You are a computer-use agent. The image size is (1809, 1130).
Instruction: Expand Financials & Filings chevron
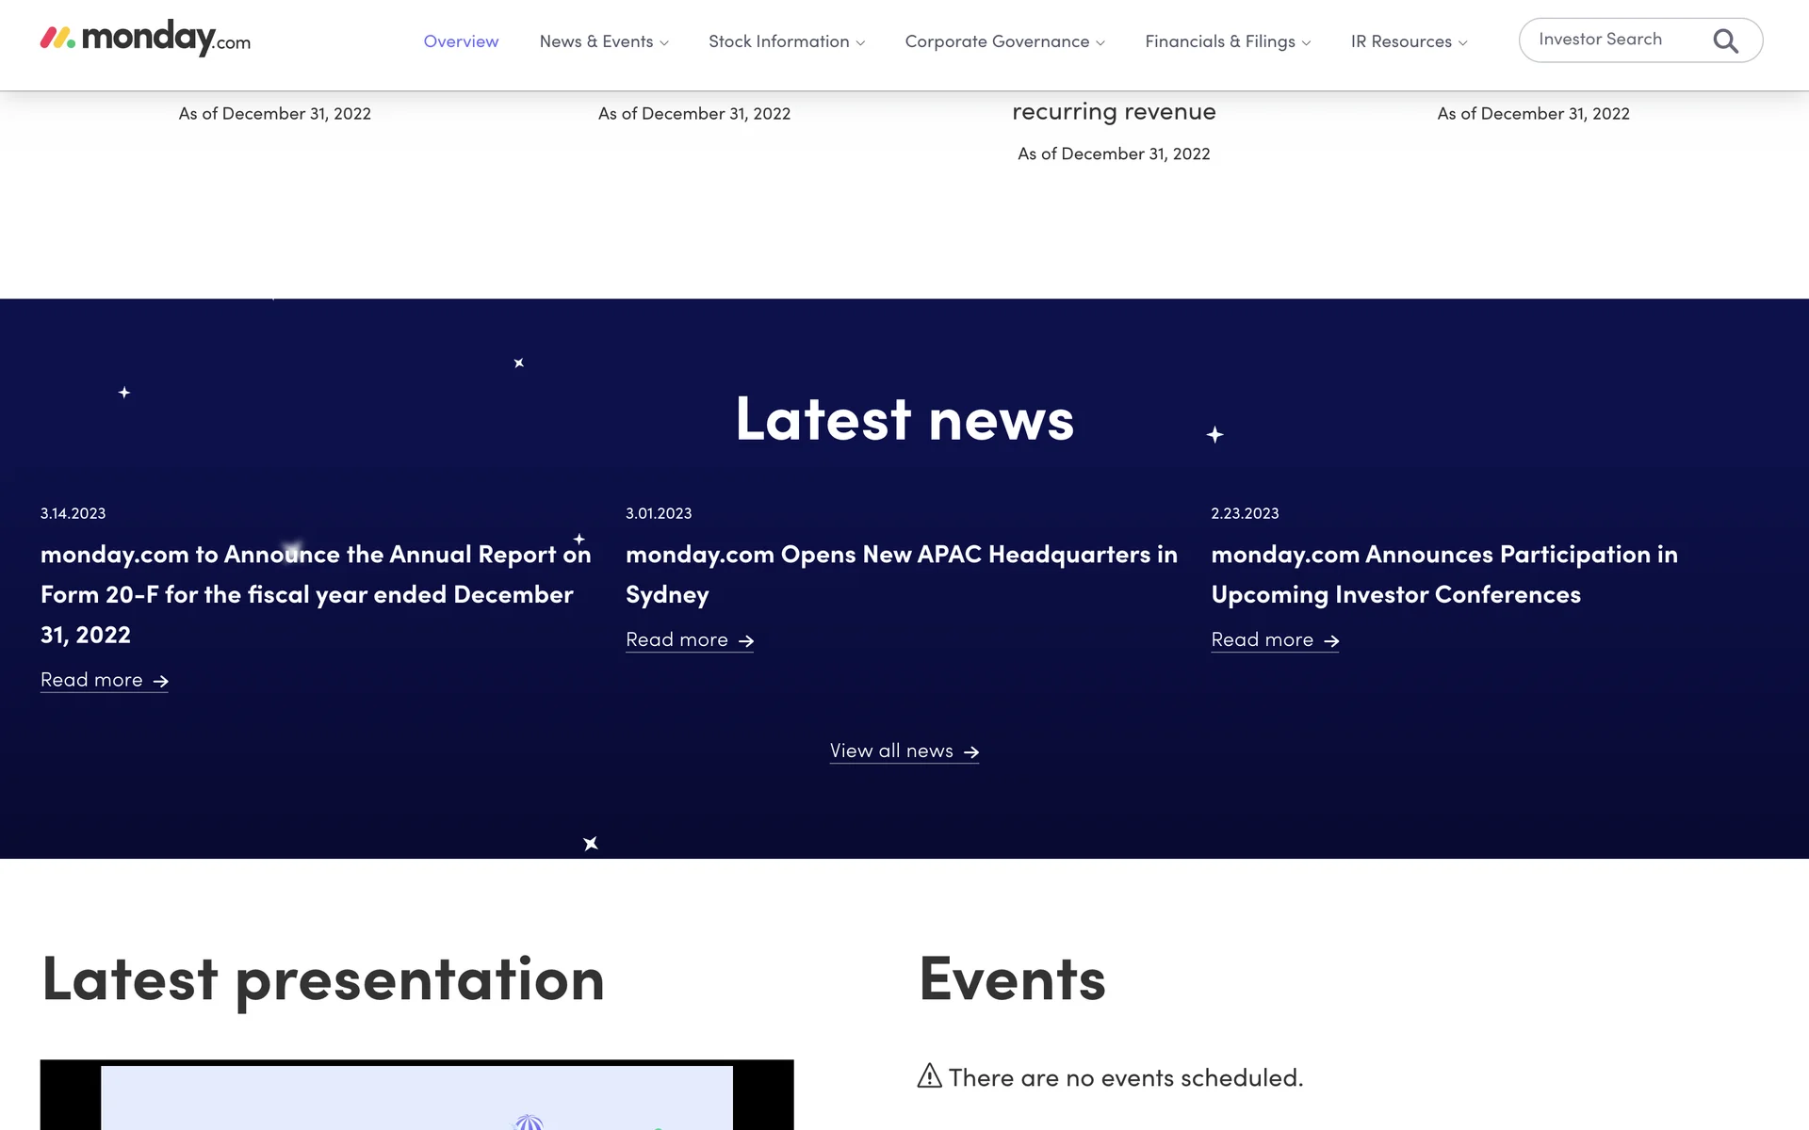tap(1306, 43)
